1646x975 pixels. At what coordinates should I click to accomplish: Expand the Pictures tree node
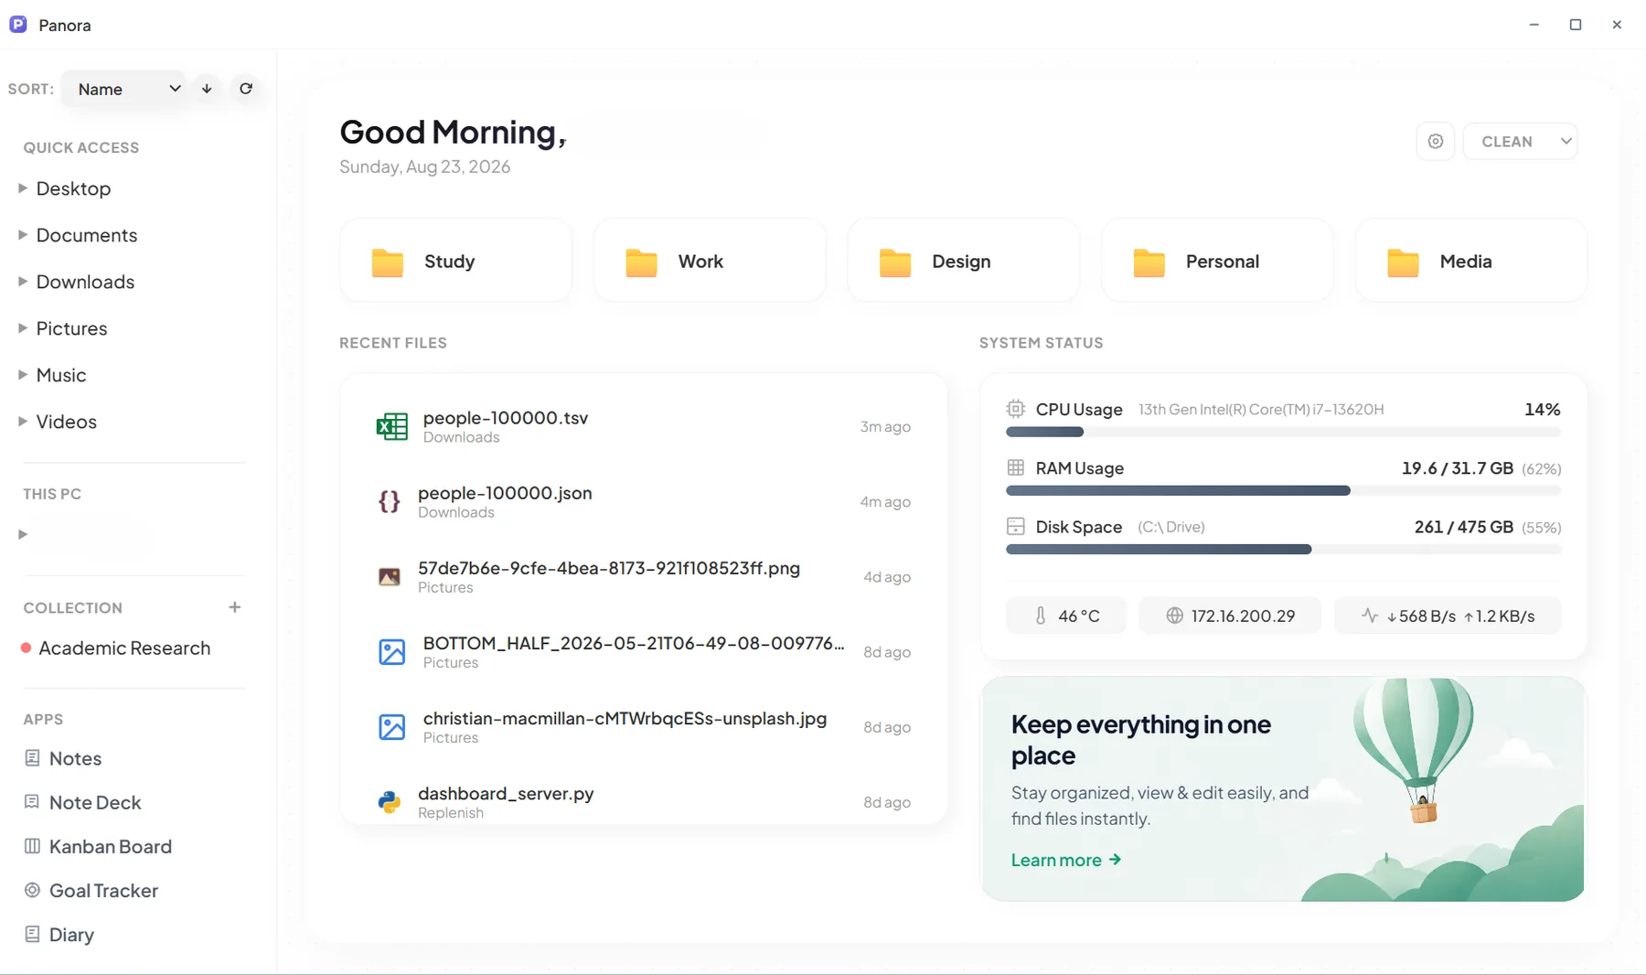[x=23, y=328]
